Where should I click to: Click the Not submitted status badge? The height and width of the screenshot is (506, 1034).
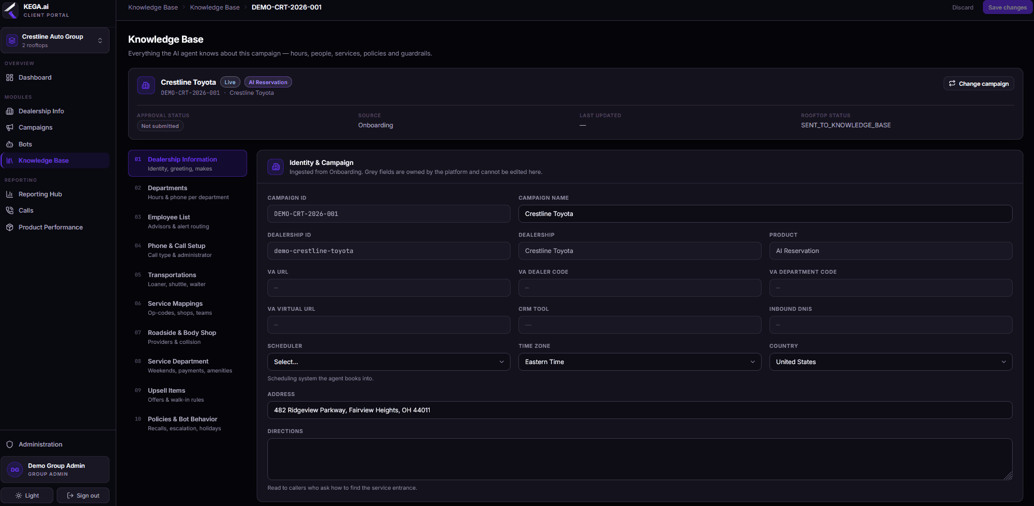pos(160,126)
